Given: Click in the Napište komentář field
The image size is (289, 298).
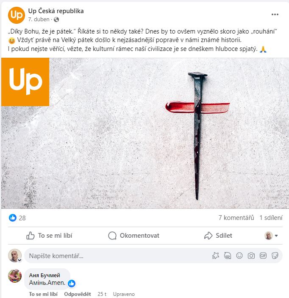Looking at the screenshot, I should pyautogui.click(x=118, y=256).
